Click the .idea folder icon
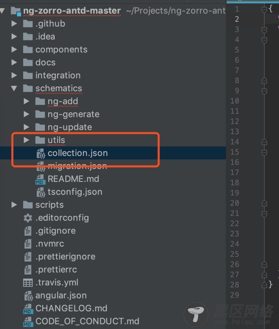Viewport: 279px width, 329px height. click(28, 37)
